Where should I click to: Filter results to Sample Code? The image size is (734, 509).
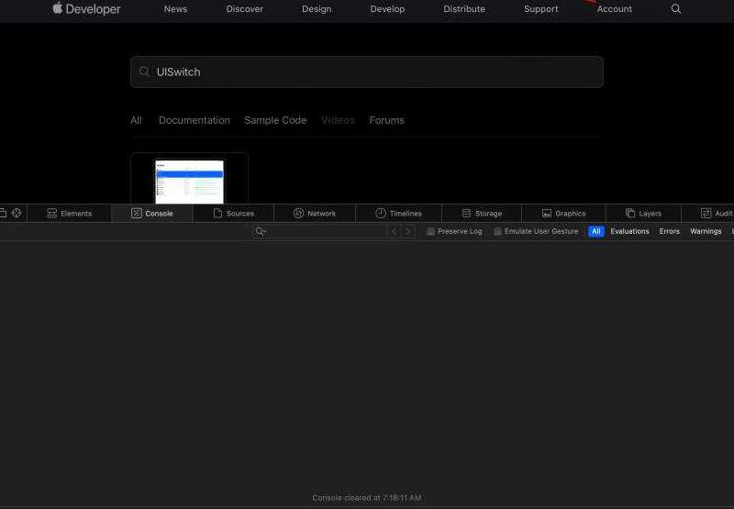coord(275,120)
